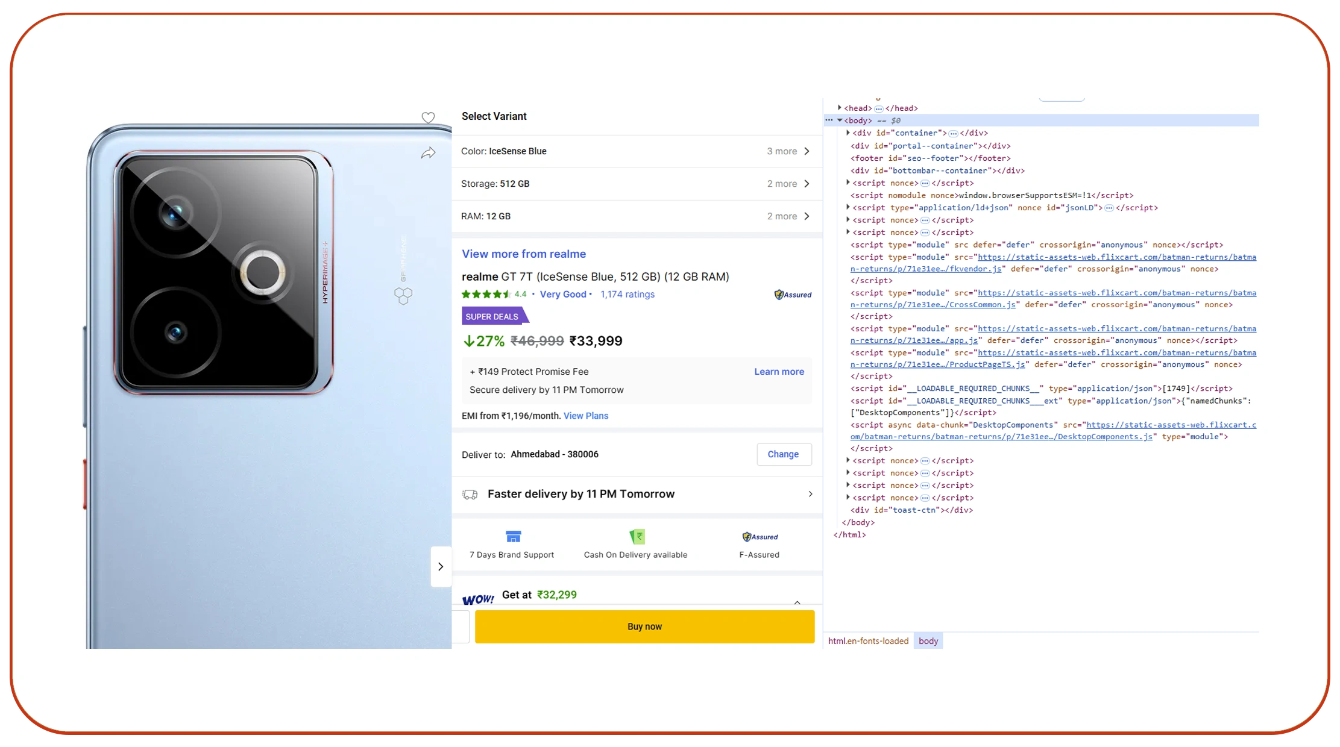Open RAM variant options chevron
Image resolution: width=1340 pixels, height=747 pixels.
(x=807, y=216)
